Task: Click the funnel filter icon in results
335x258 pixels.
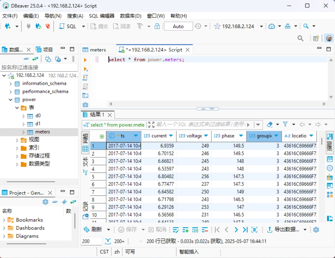Action: click(x=285, y=124)
